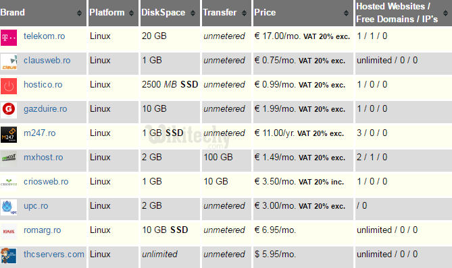Viewport: 452px width, 268px height.
Task: Click the black M247 logo
Action: (9, 135)
